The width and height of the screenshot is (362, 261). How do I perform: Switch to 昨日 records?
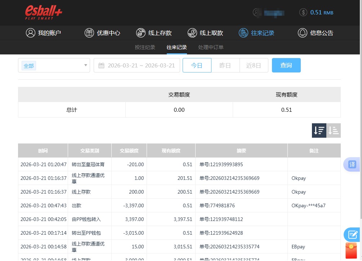[x=225, y=65]
